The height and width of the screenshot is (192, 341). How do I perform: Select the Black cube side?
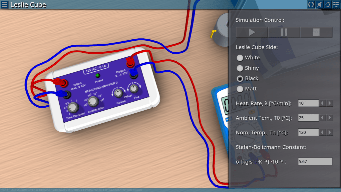coord(240,79)
